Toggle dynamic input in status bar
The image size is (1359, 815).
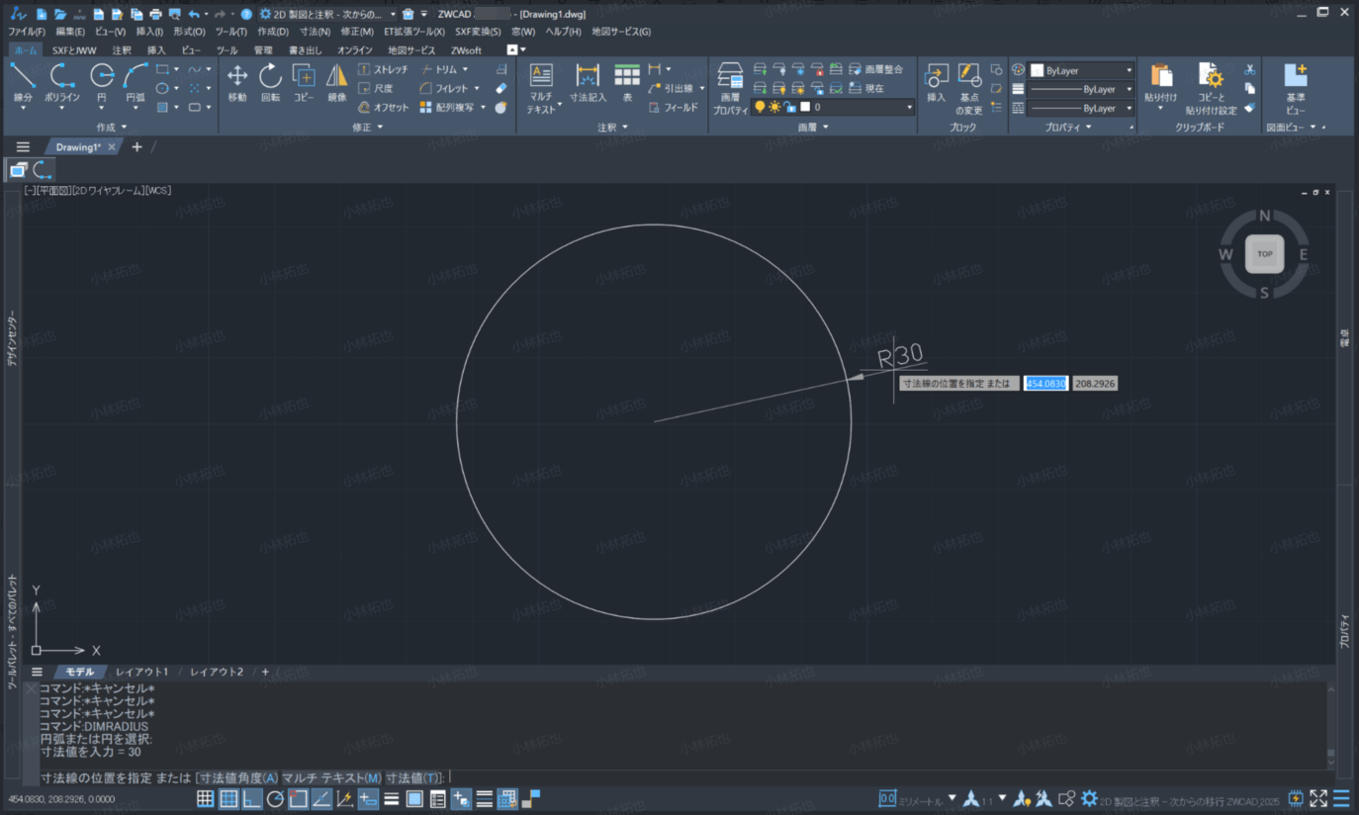[x=368, y=799]
